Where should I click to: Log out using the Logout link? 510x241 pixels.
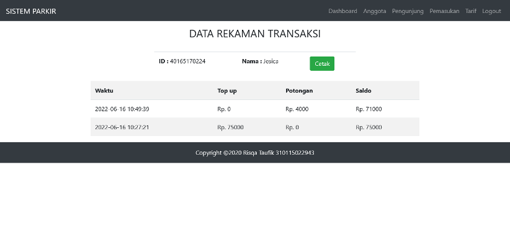(491, 11)
